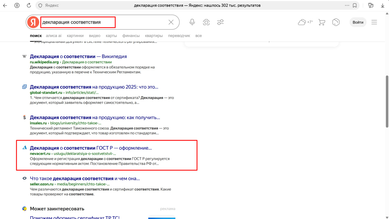Click the 'uslugu/deklaratsiya-o-sootvetstvii-...' path link

point(85,154)
